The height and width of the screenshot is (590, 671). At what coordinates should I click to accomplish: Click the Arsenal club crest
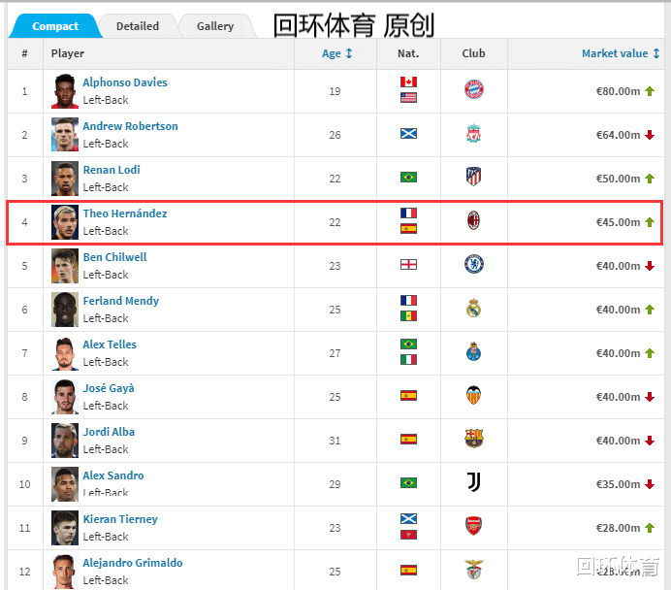click(x=473, y=527)
